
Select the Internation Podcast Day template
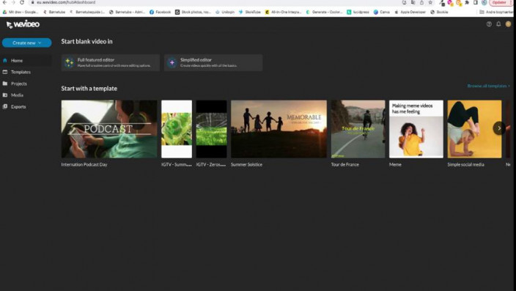109,129
